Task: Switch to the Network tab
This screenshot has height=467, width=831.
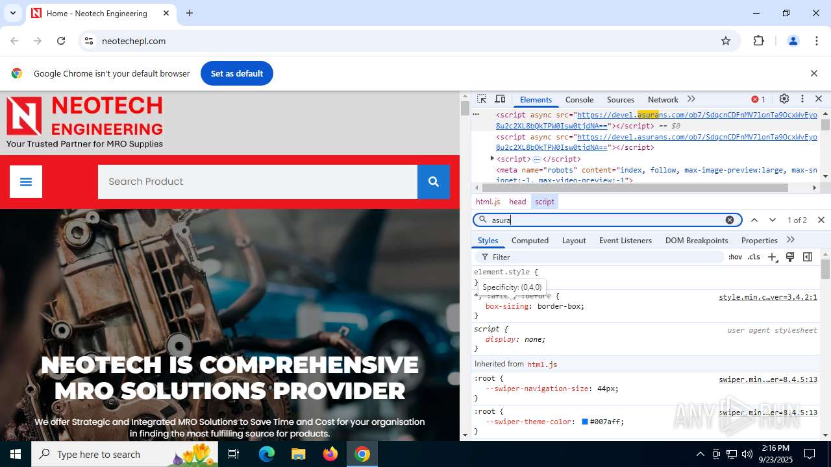Action: pyautogui.click(x=663, y=99)
